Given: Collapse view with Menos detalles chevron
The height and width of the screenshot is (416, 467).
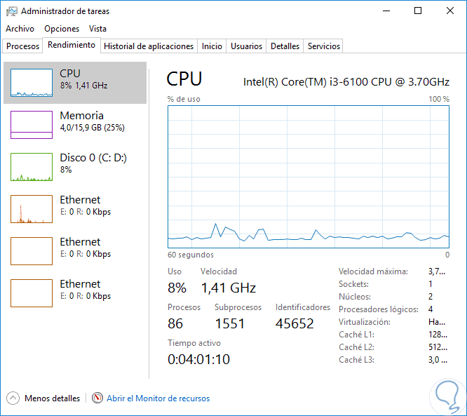Looking at the screenshot, I should [x=13, y=398].
